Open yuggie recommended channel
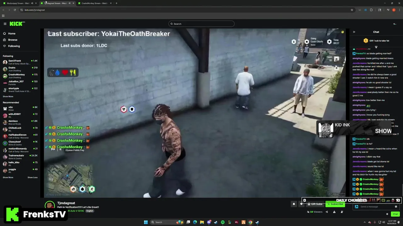The image size is (403, 226). (20, 171)
